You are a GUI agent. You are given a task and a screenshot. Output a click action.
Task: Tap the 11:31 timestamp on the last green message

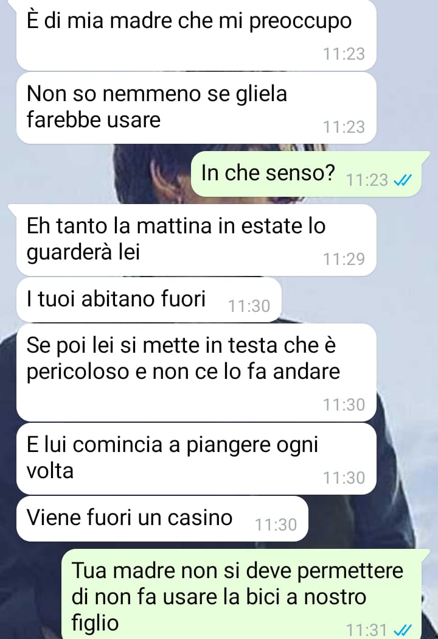367,630
